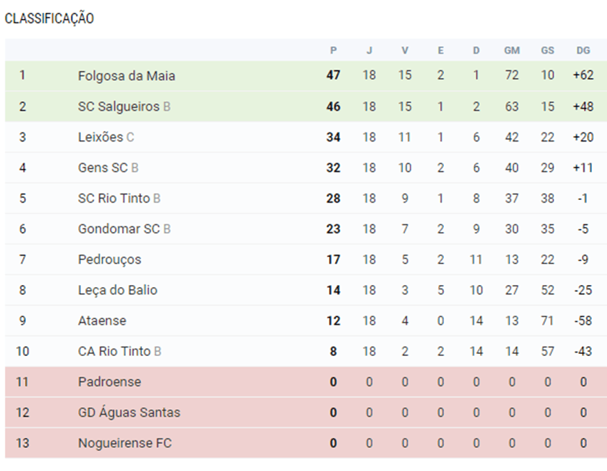607x471 pixels.
Task: Click the V wins column header
Action: [405, 50]
